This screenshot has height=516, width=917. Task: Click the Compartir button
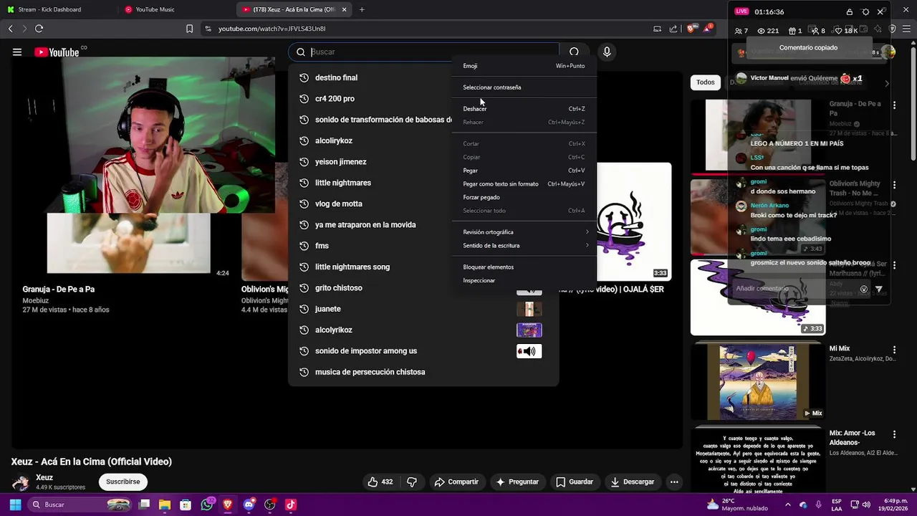coord(456,482)
